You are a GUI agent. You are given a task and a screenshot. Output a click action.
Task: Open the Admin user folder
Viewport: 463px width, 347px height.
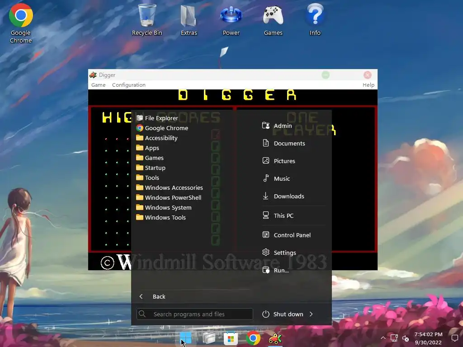click(277, 126)
